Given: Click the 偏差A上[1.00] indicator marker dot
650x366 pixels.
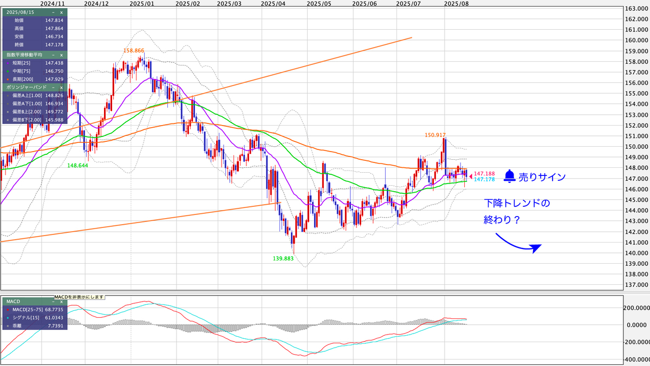Looking at the screenshot, I should [8, 96].
